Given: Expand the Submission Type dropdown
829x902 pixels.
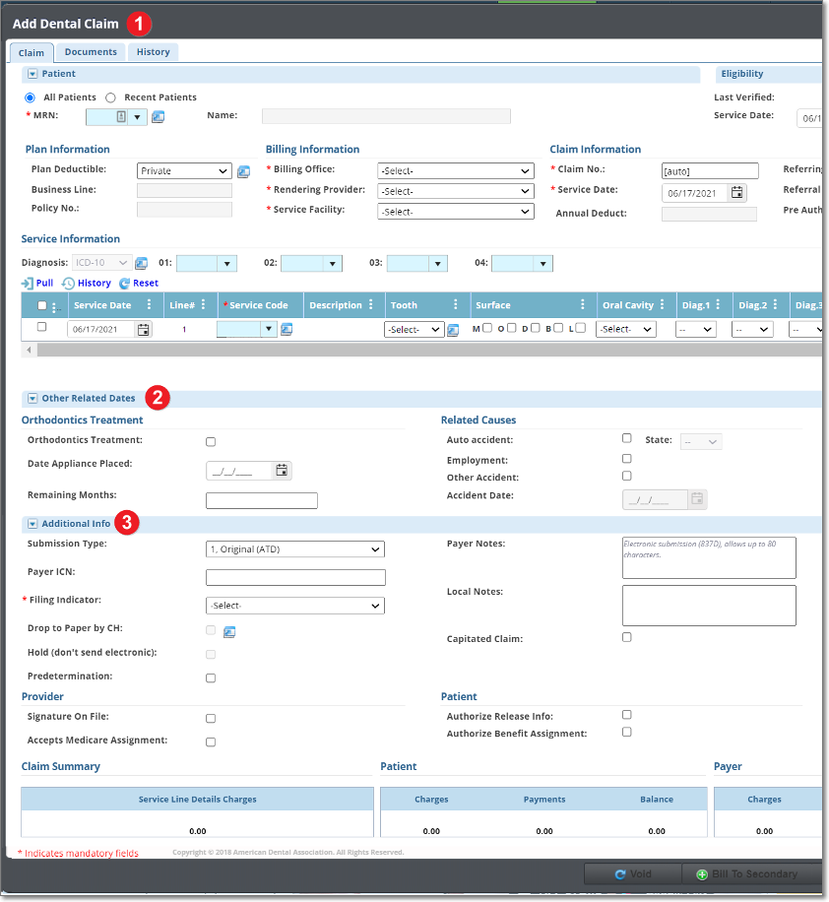Looking at the screenshot, I should pos(295,549).
